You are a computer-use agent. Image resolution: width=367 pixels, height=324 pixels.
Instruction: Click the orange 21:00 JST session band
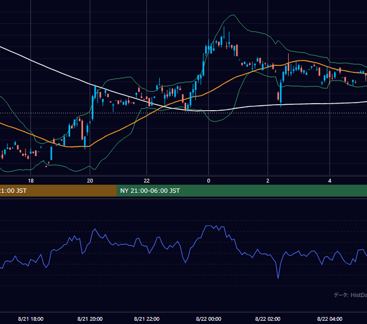pos(58,191)
